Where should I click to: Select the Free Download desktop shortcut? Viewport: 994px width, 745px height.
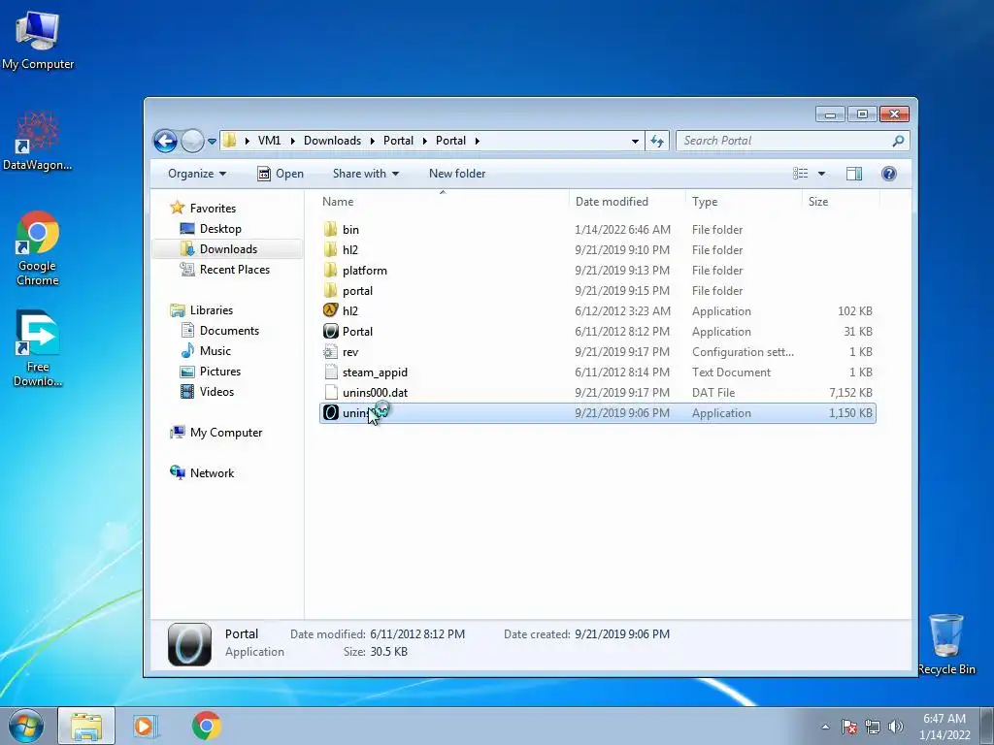pyautogui.click(x=38, y=348)
